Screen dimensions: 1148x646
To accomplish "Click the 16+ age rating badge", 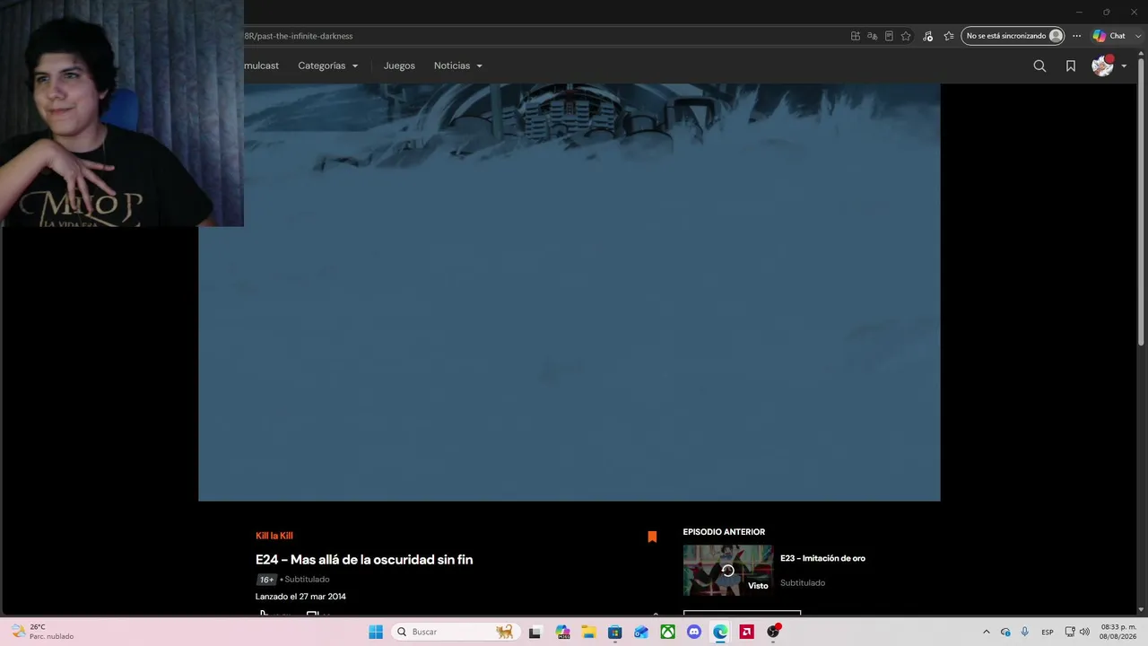I will 266,580.
